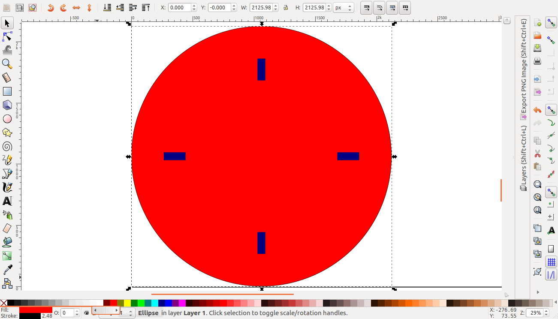Expand the commands bar overflow arrow

point(537,292)
